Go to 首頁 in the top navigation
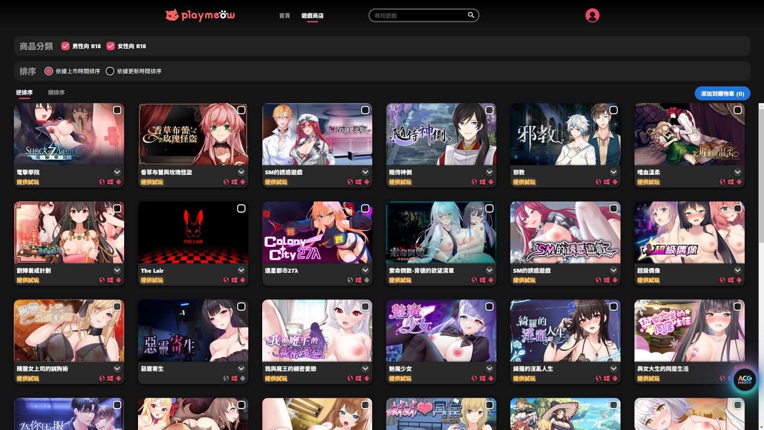 pos(285,16)
